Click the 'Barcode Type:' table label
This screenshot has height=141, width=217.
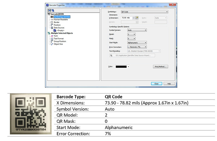[x=71, y=97]
